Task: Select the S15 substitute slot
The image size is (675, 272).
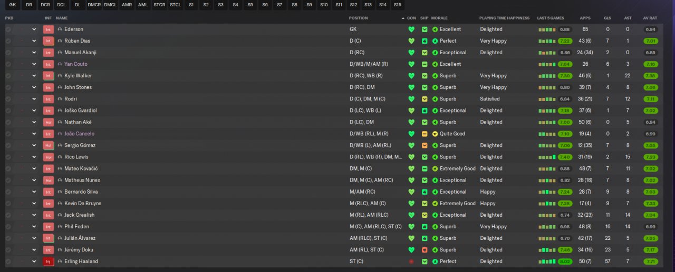Action: [x=397, y=5]
